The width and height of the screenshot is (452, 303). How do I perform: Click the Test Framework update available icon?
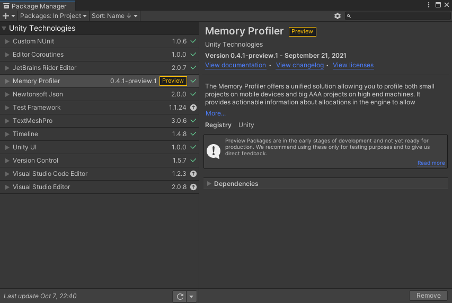click(193, 108)
